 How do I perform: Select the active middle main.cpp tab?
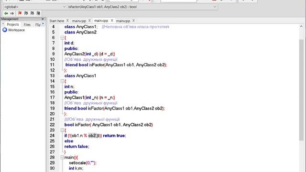tap(101, 21)
